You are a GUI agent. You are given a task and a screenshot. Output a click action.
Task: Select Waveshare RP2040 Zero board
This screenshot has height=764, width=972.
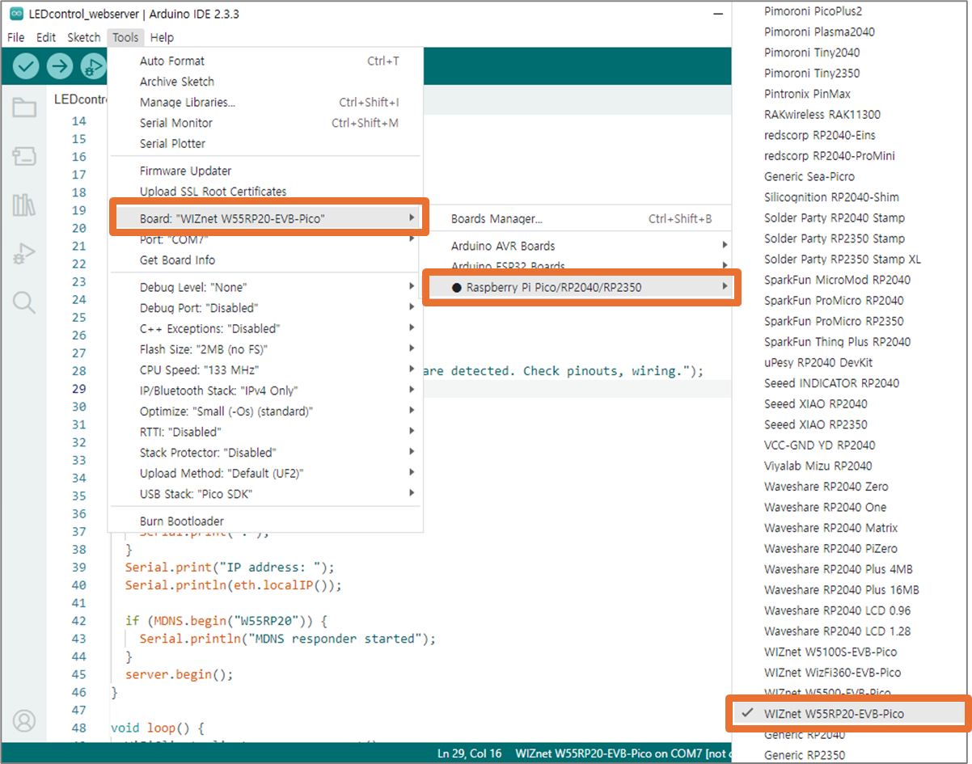coord(848,487)
